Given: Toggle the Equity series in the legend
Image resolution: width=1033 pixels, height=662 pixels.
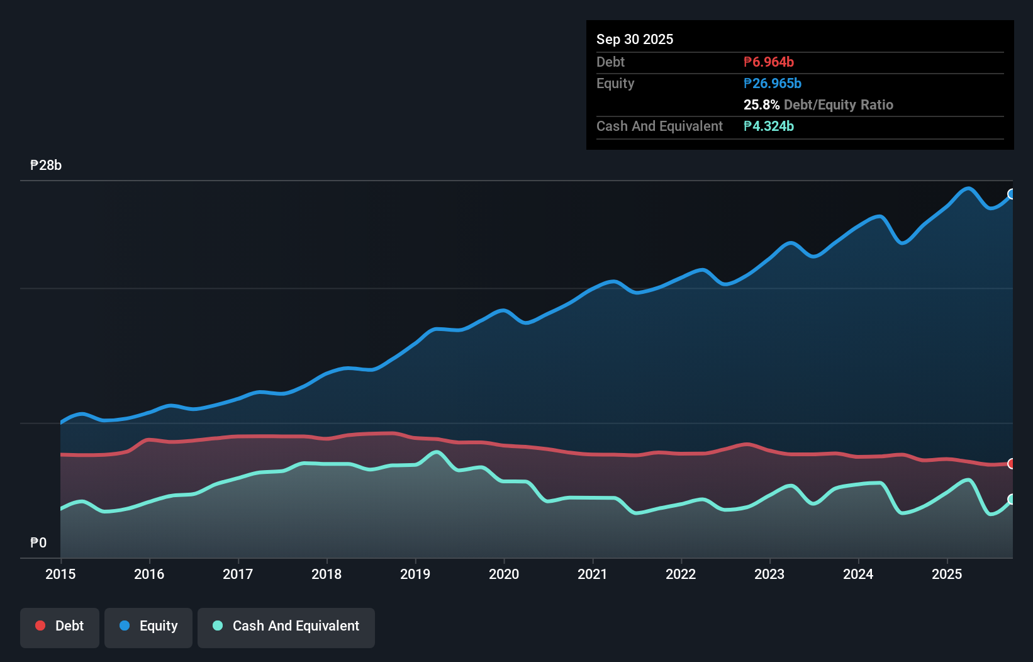Looking at the screenshot, I should [148, 626].
